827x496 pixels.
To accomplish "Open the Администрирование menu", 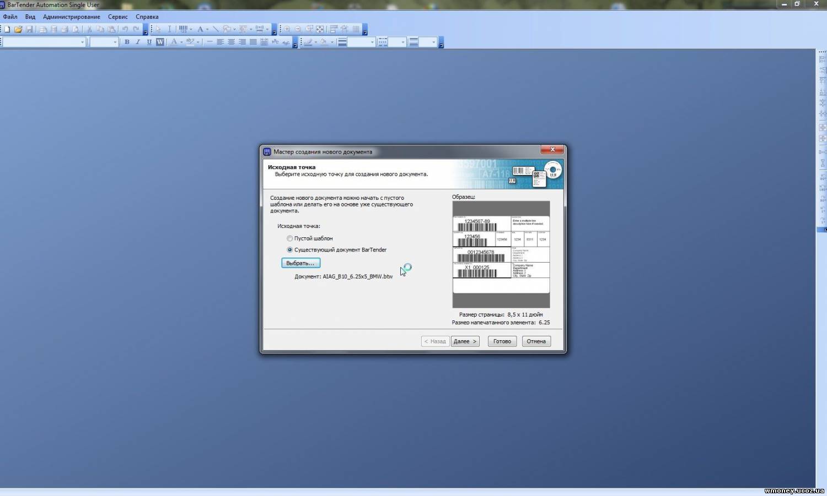I will (x=72, y=17).
